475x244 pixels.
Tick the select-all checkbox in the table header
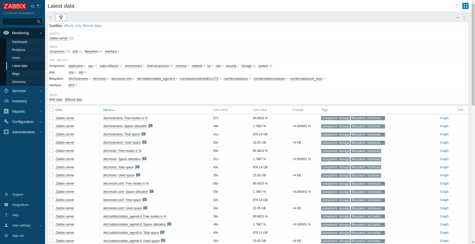pos(51,110)
